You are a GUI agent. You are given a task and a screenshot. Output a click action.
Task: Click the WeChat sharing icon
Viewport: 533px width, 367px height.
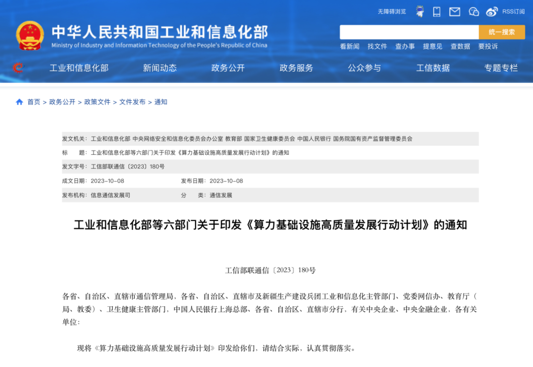click(x=473, y=11)
